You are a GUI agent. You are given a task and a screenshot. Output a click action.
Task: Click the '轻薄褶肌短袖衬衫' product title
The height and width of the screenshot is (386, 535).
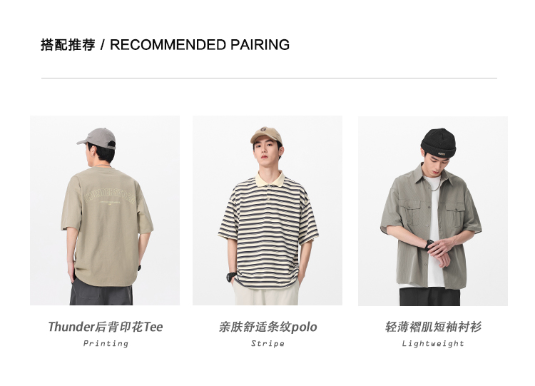point(433,327)
